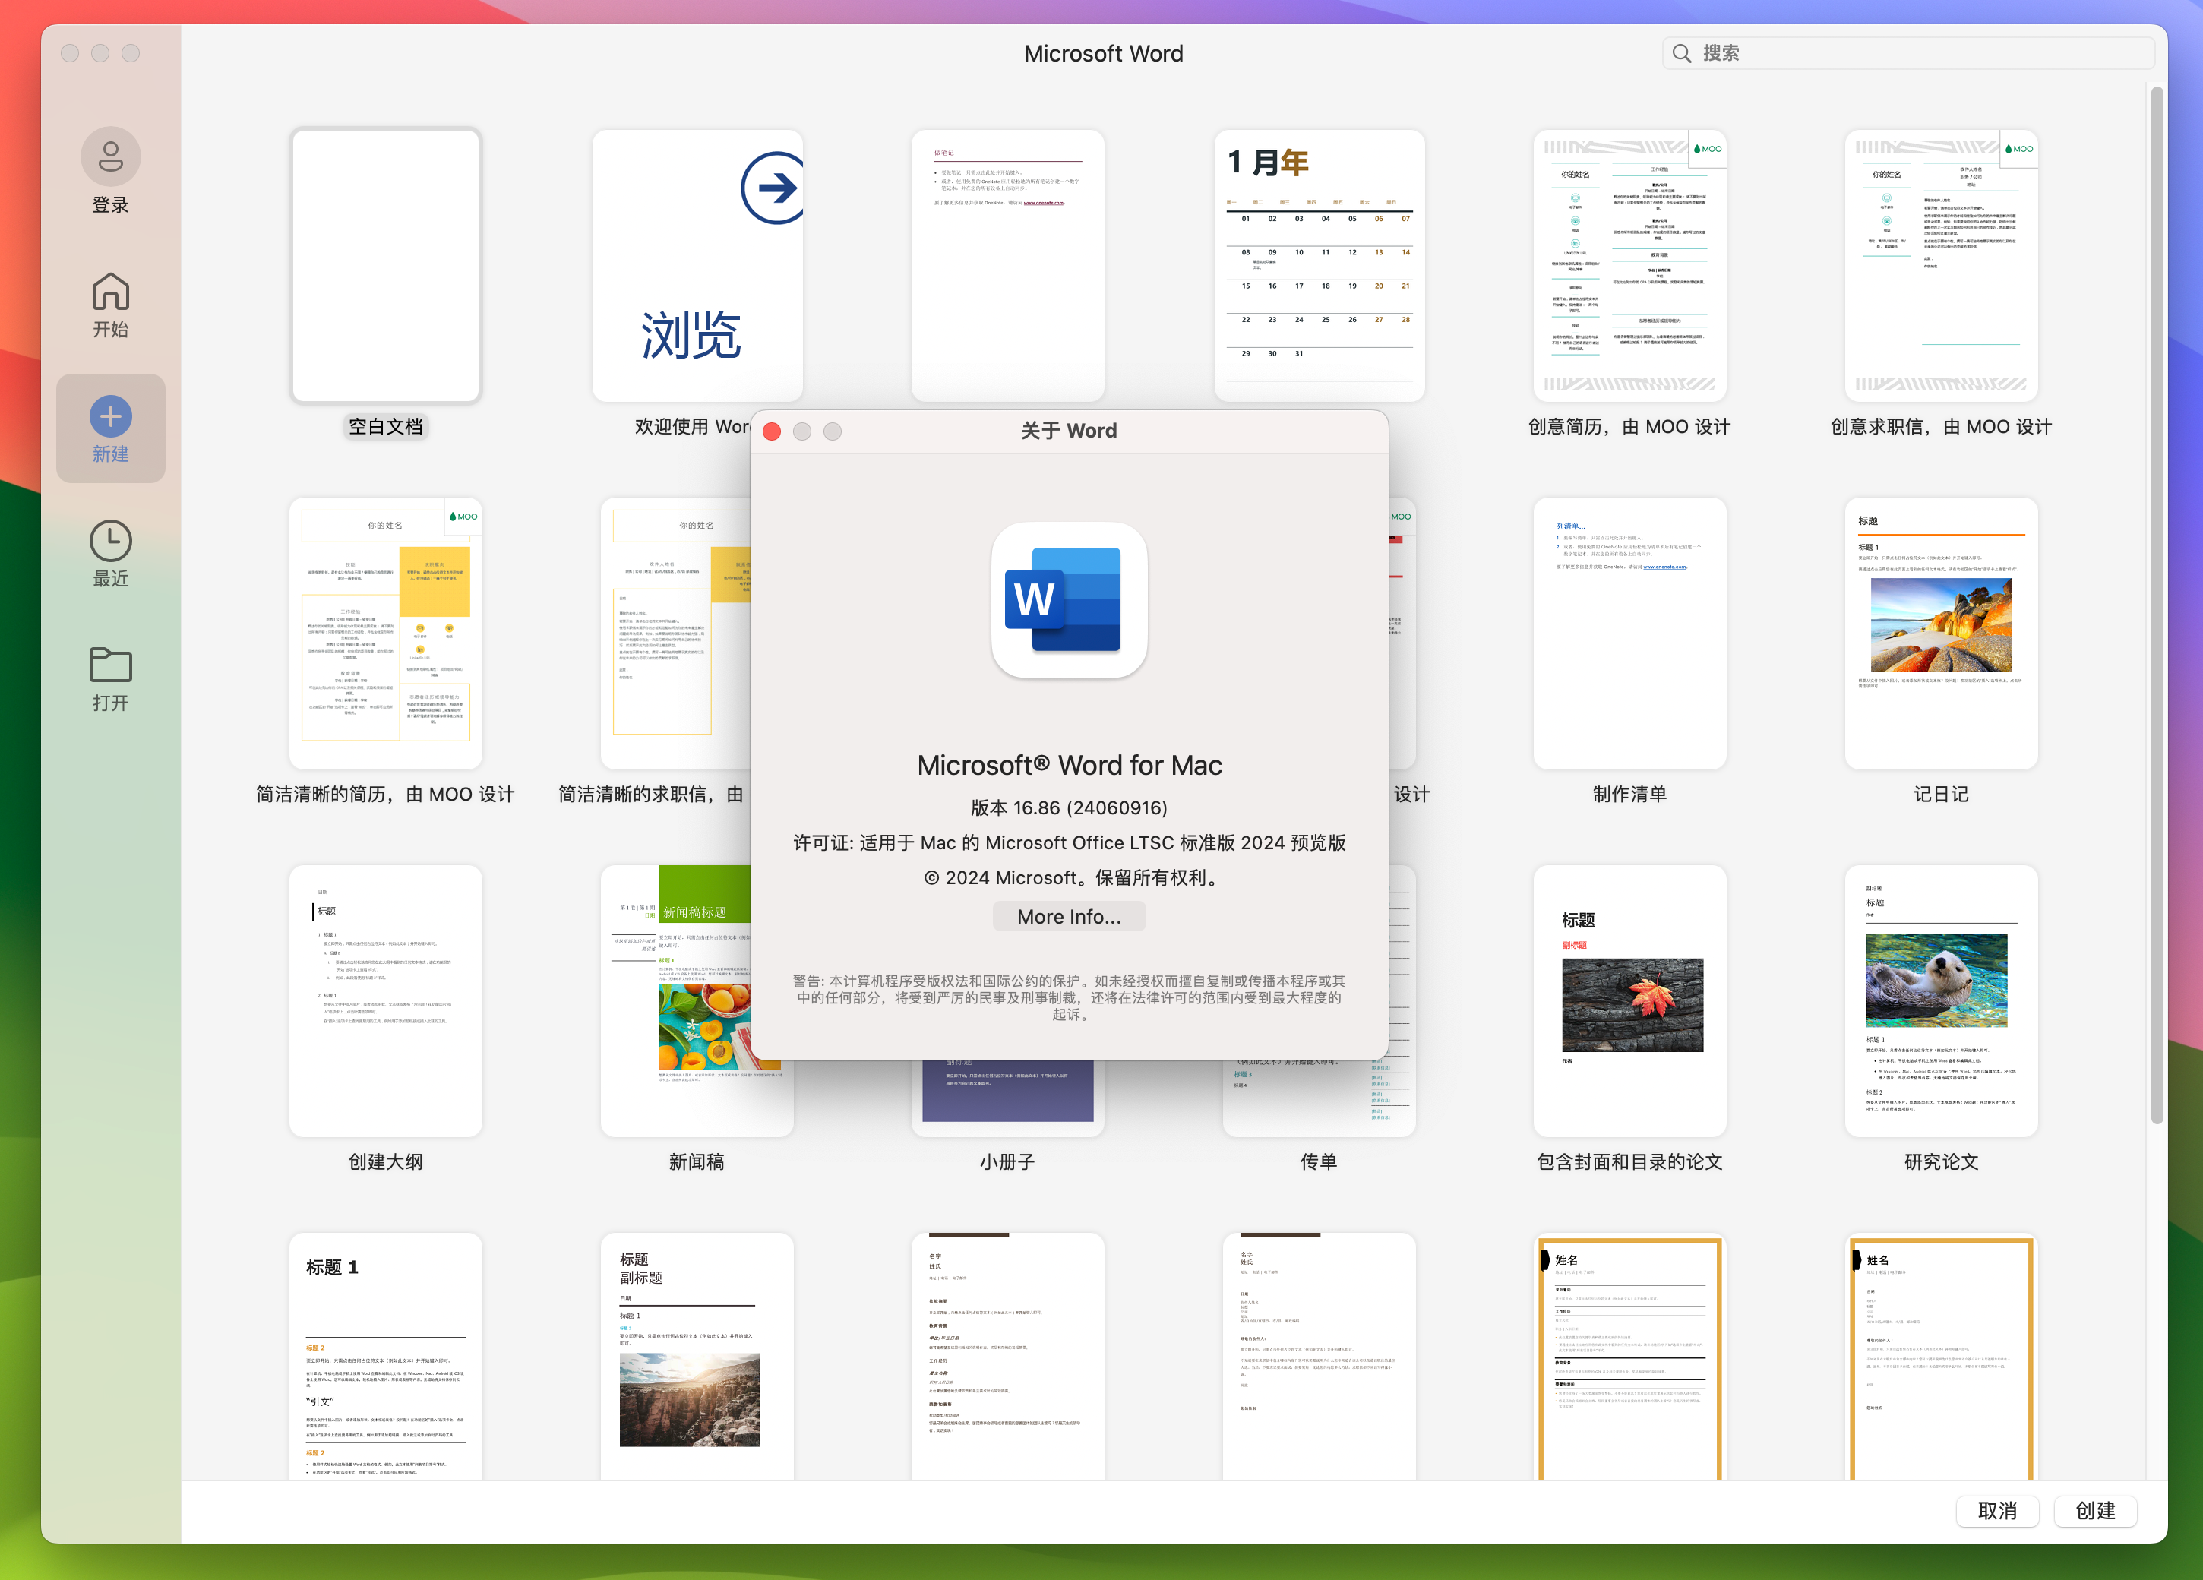Click the 版本 16.86 (24060916) version text

(1069, 808)
